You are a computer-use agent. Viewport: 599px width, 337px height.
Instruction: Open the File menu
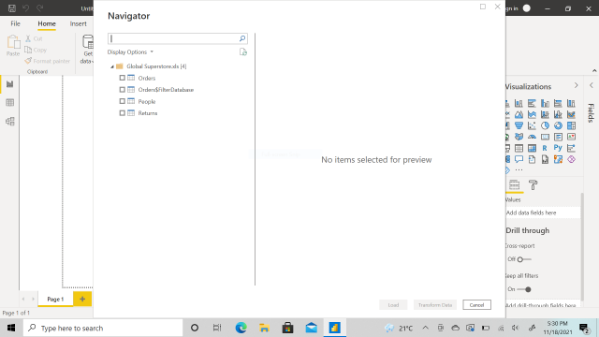[x=15, y=23]
